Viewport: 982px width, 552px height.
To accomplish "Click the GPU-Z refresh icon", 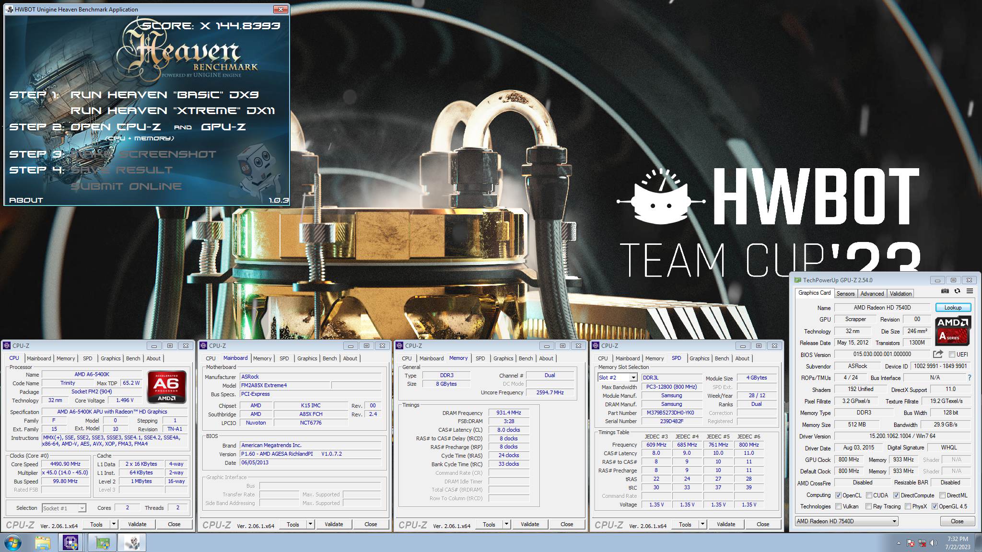I will (x=957, y=291).
